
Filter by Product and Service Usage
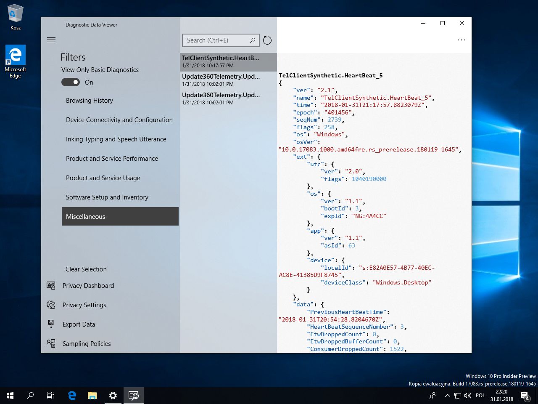(103, 178)
